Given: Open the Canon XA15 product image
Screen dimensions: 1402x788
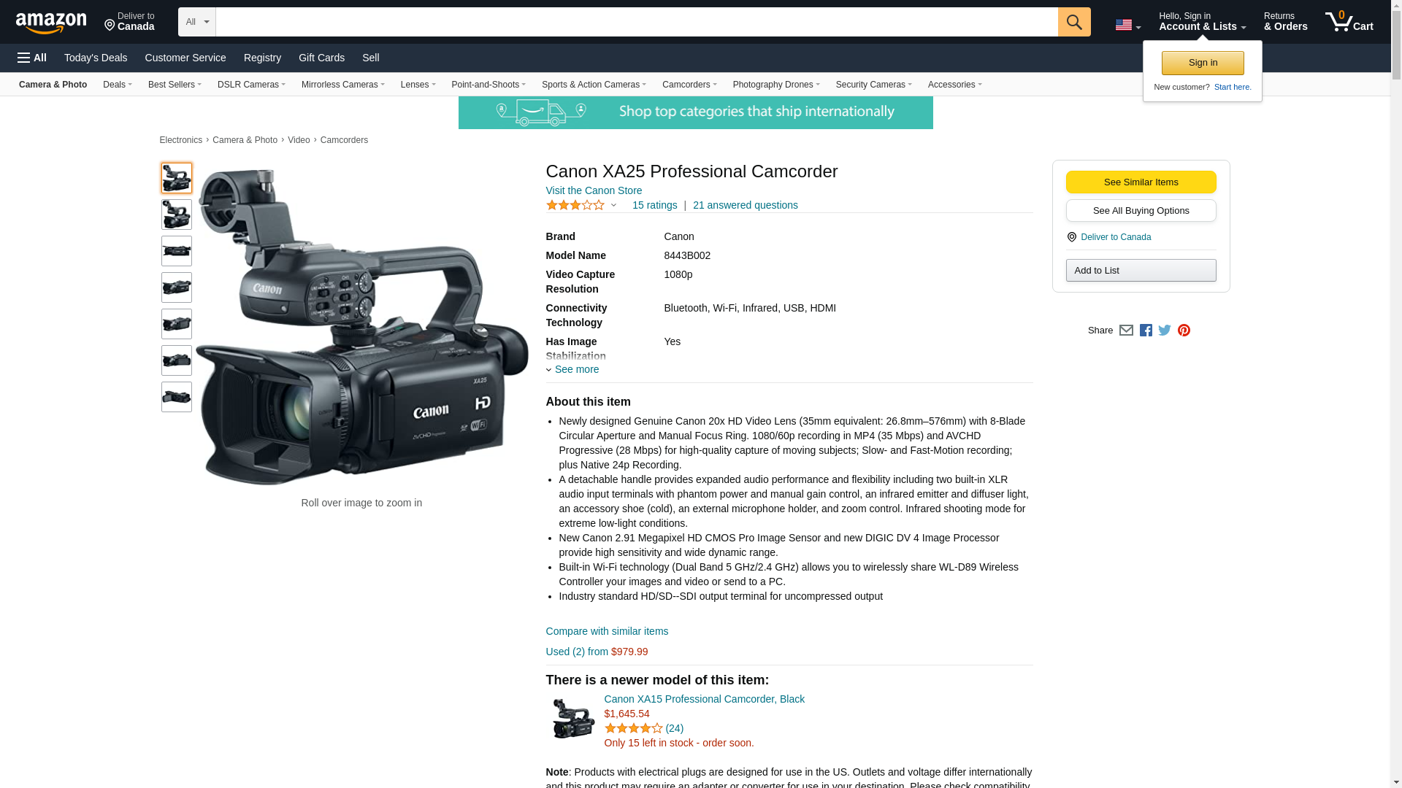Looking at the screenshot, I should (x=573, y=719).
